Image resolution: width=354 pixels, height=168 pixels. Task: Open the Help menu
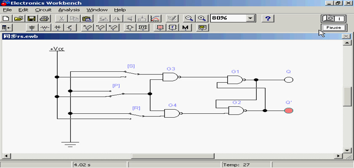click(x=120, y=10)
